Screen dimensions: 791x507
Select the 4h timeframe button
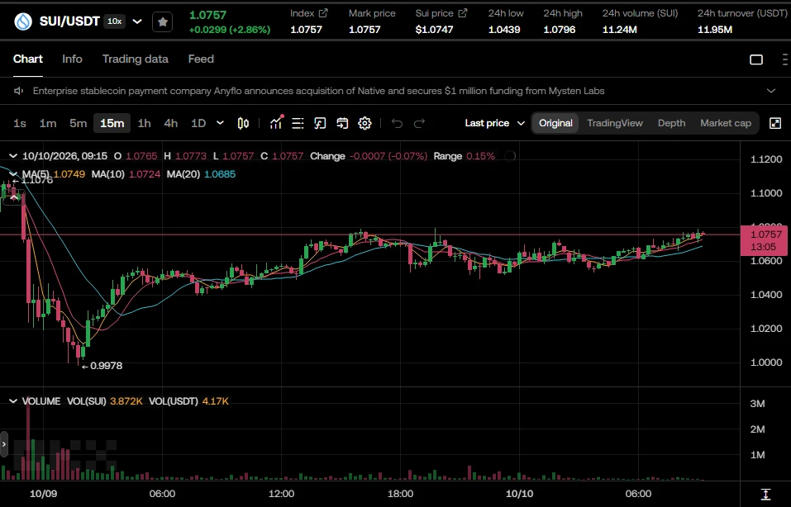[x=170, y=123]
